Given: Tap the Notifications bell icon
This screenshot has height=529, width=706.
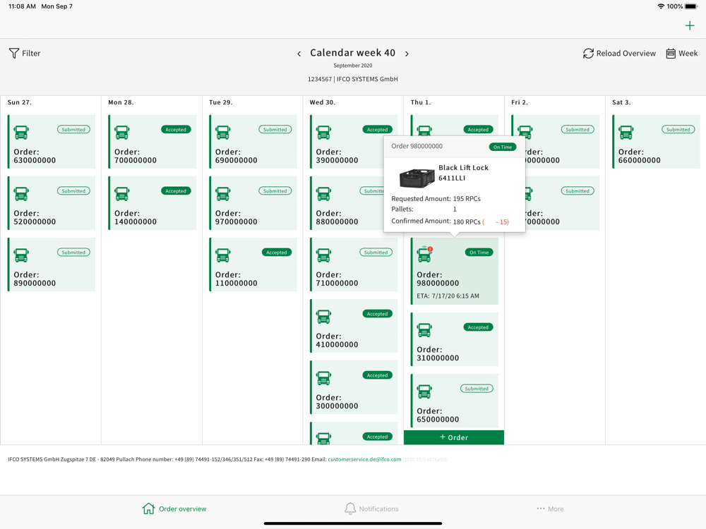Looking at the screenshot, I should tap(350, 509).
